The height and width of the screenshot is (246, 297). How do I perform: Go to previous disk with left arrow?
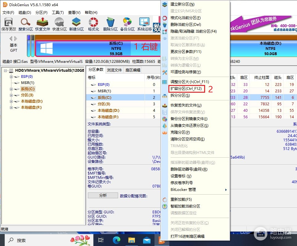tap(11, 38)
